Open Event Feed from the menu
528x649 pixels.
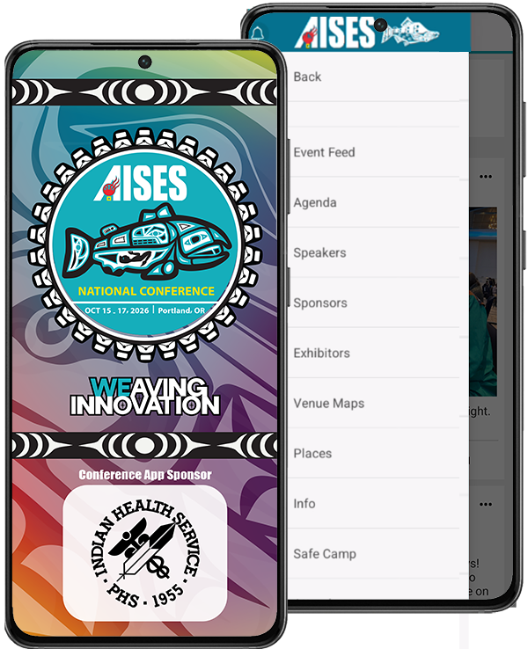click(373, 152)
